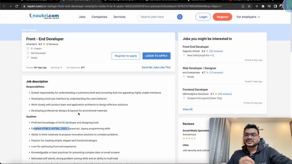Click the experience briefcase icon beside 0 - 4 years
292x164 pixels.
coord(28,48)
